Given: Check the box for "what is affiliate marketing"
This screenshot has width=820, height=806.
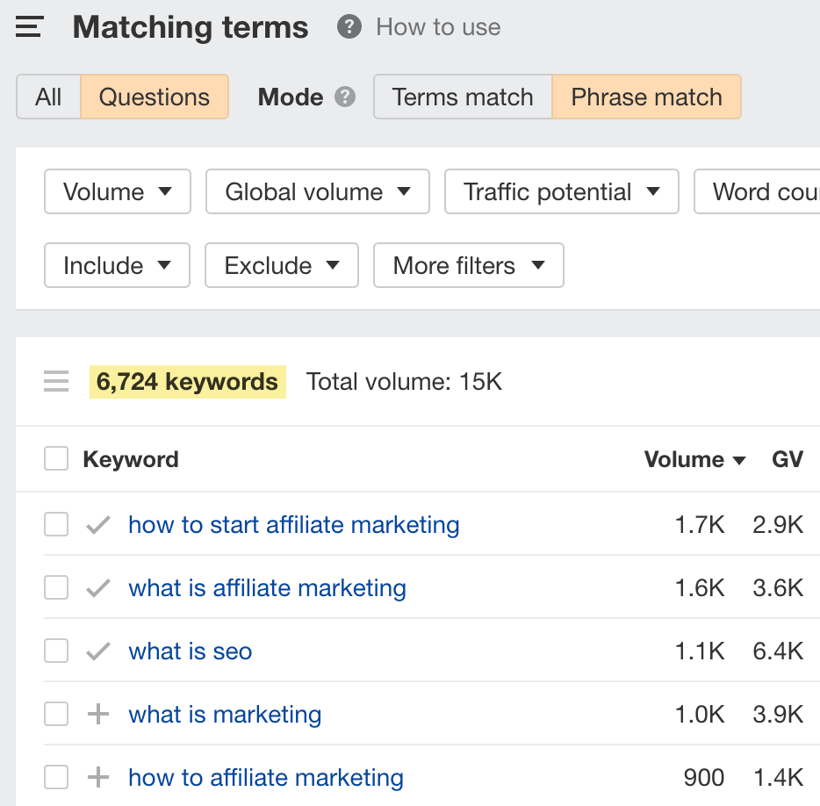Looking at the screenshot, I should (x=55, y=587).
